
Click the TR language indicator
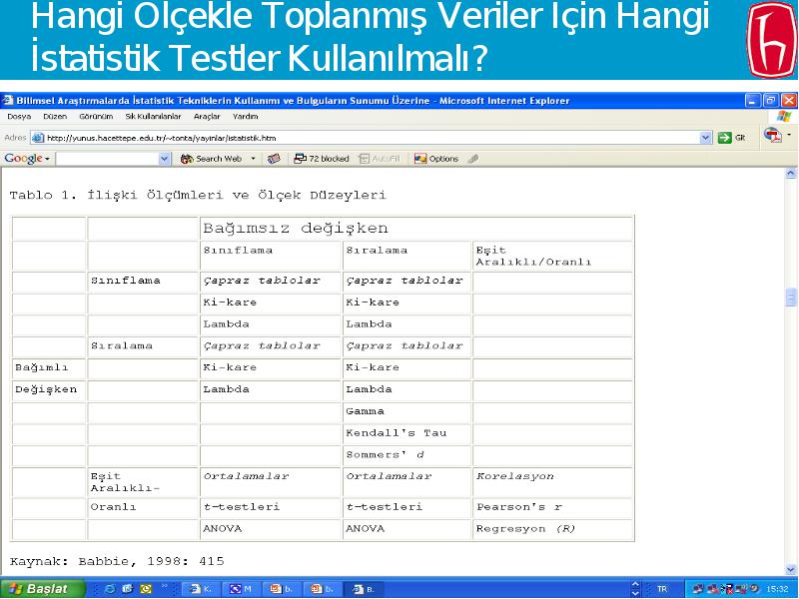[662, 589]
